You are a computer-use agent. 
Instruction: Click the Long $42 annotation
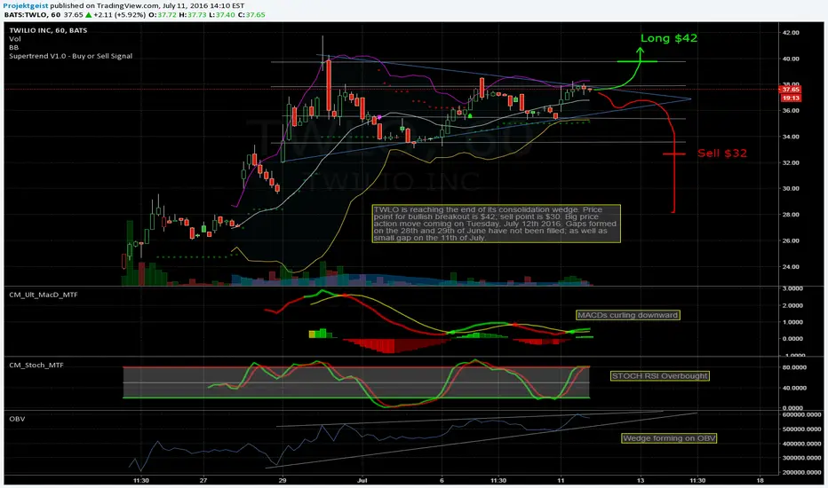point(669,38)
